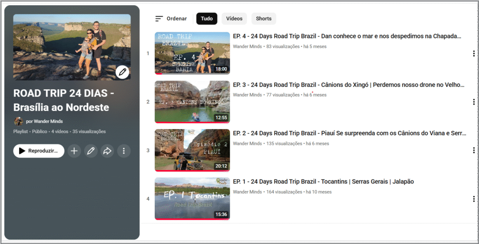Open the three-dot menu for the EP. 4 video

[473, 53]
